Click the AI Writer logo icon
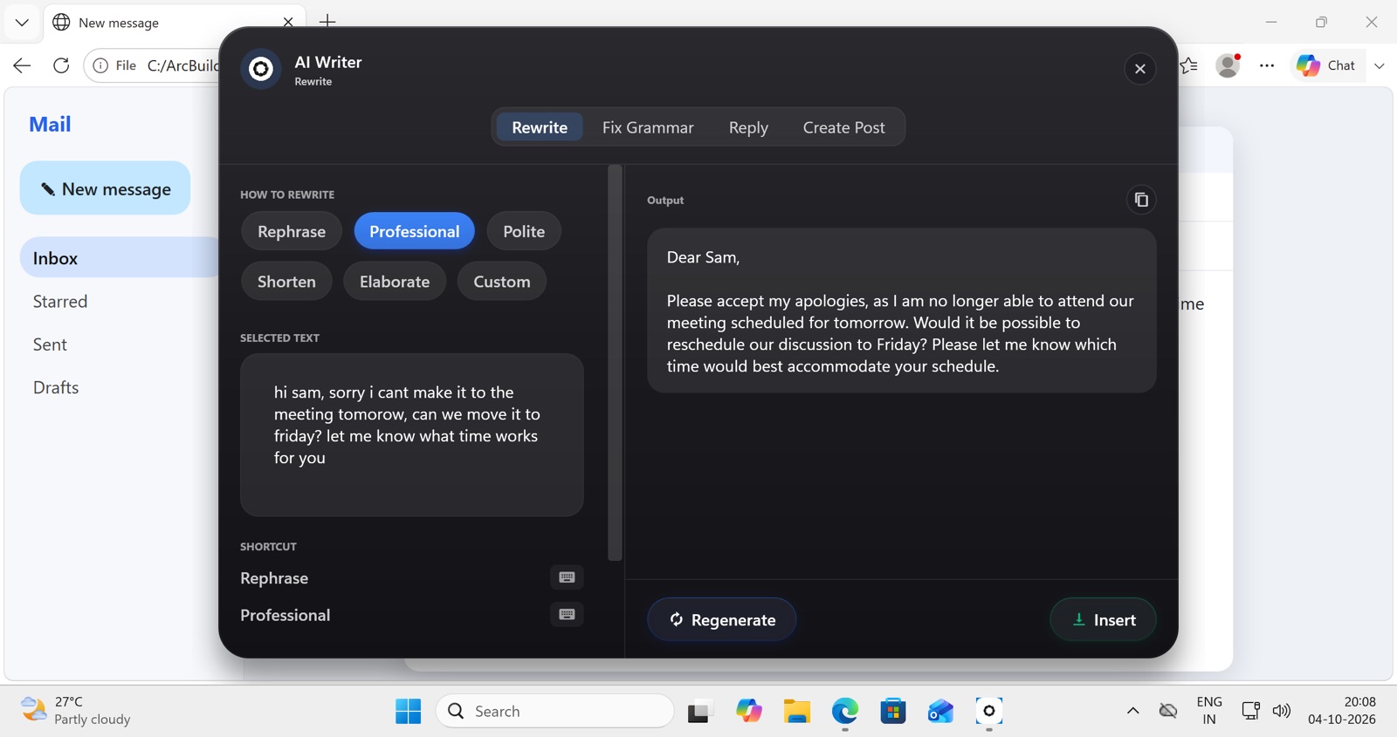The height and width of the screenshot is (737, 1397). 260,69
